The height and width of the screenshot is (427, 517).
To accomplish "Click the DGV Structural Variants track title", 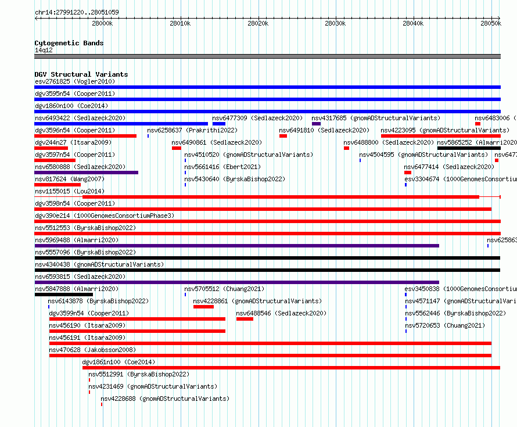I will click(x=81, y=74).
